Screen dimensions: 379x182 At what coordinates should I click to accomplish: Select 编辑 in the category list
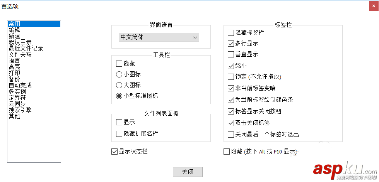click(14, 30)
